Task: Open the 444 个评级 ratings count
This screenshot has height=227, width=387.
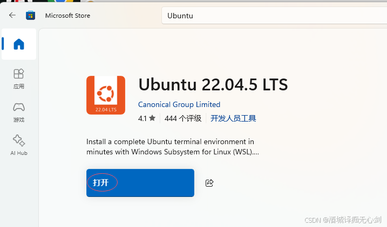Action: click(x=183, y=118)
